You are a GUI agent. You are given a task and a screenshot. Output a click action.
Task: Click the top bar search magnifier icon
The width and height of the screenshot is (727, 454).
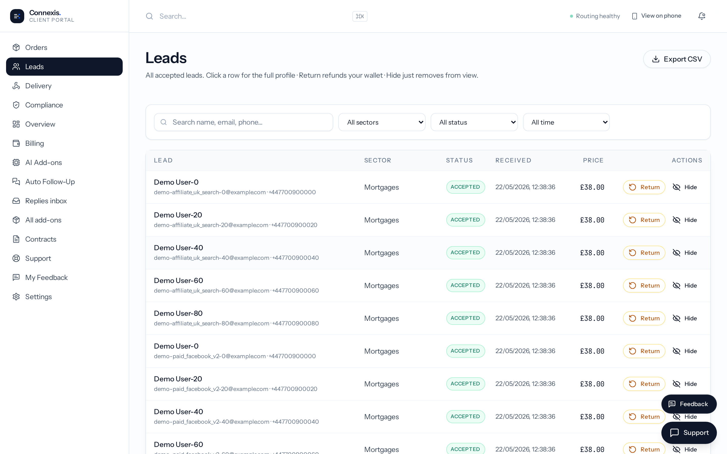coord(149,16)
